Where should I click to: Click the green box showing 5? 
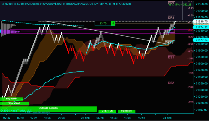(113, 24)
